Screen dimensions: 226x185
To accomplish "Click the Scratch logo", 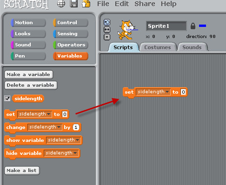I will (26, 4).
